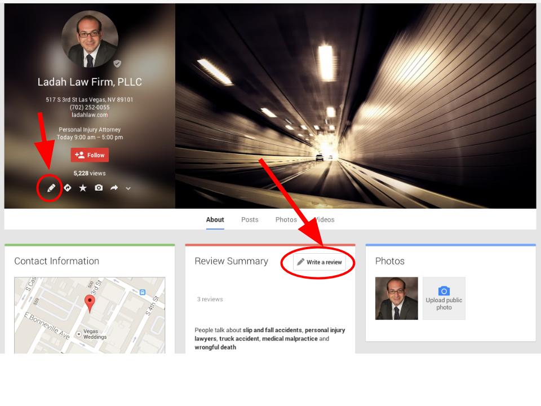Click the wrongful death phrase

tap(215, 347)
